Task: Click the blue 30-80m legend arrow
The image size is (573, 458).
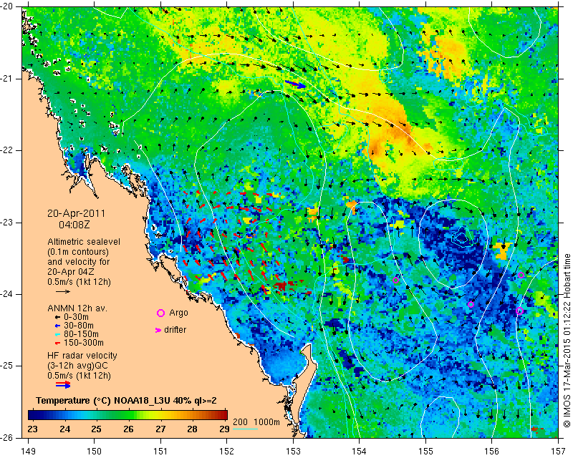Action: pyautogui.click(x=57, y=326)
